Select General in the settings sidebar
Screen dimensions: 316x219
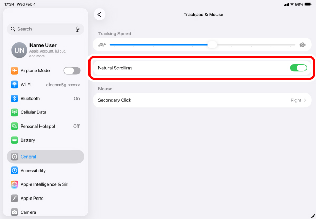[x=45, y=157]
